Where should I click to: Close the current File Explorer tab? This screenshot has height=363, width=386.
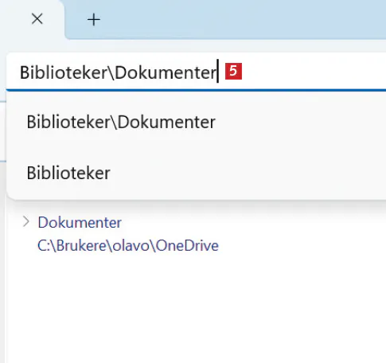(37, 19)
